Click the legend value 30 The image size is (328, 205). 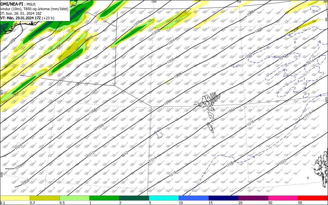[270, 203]
